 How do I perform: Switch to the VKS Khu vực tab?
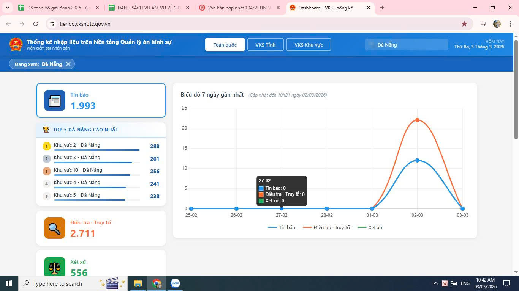pos(309,45)
